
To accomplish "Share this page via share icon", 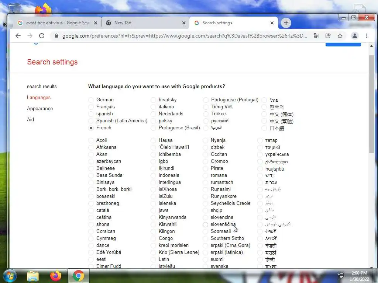I will [x=328, y=36].
